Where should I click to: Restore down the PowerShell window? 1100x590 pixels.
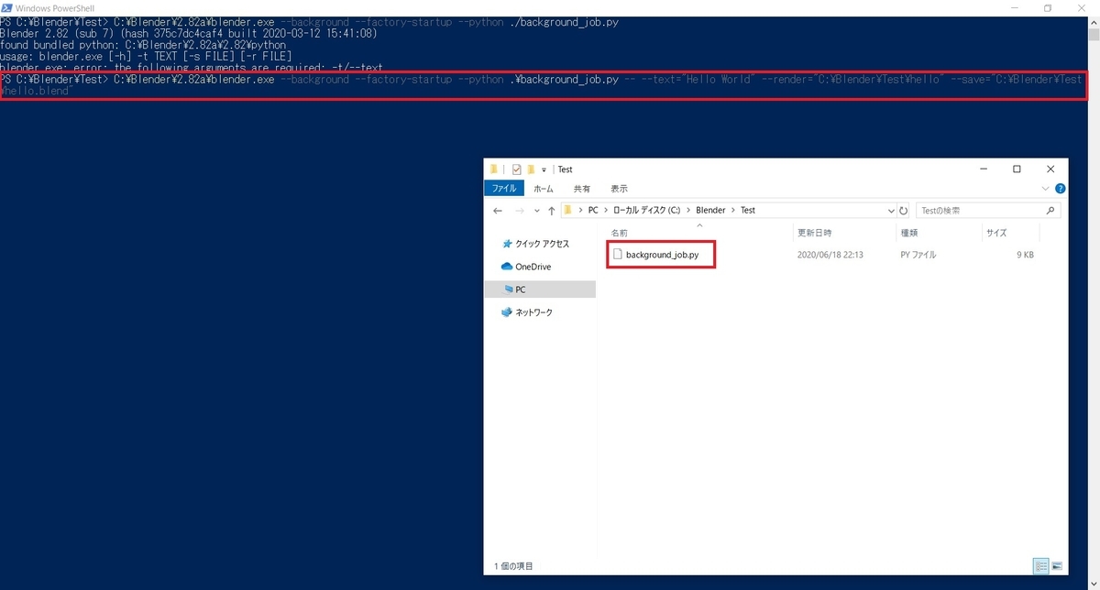[1048, 8]
